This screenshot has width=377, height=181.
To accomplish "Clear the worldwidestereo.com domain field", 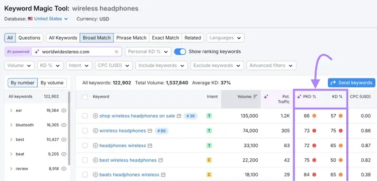I will tap(117, 52).
